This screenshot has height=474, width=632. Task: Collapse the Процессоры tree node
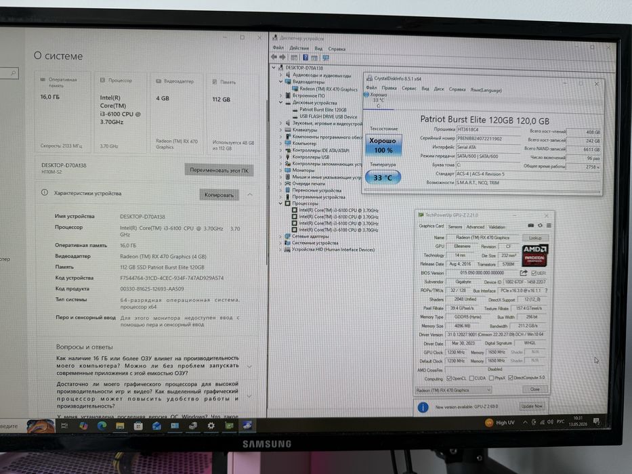click(280, 204)
